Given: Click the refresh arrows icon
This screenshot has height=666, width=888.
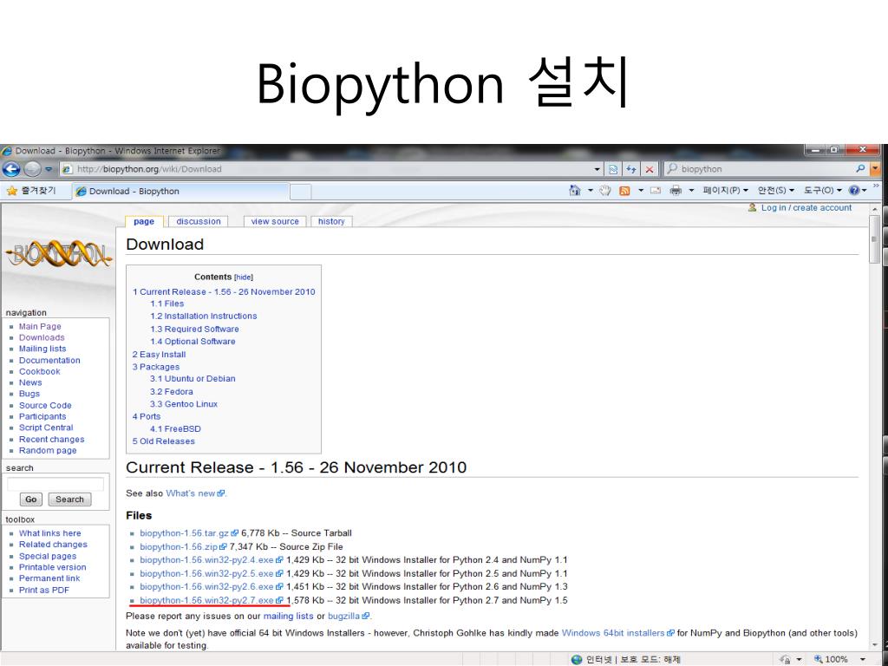Looking at the screenshot, I should tap(631, 169).
